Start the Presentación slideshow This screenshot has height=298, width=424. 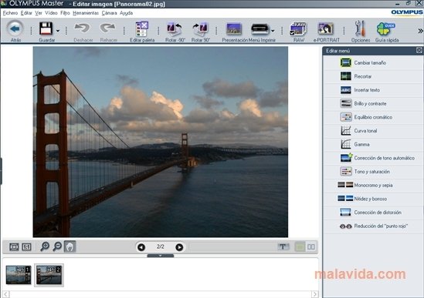234,28
